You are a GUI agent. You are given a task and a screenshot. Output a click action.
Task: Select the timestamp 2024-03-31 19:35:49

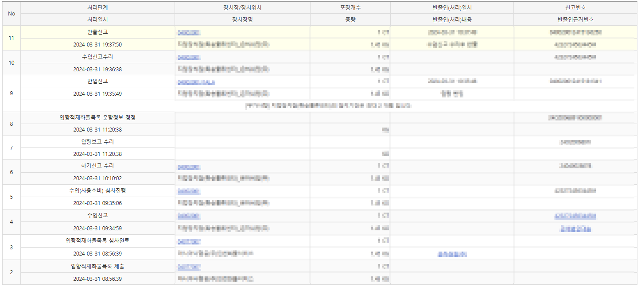pos(97,94)
